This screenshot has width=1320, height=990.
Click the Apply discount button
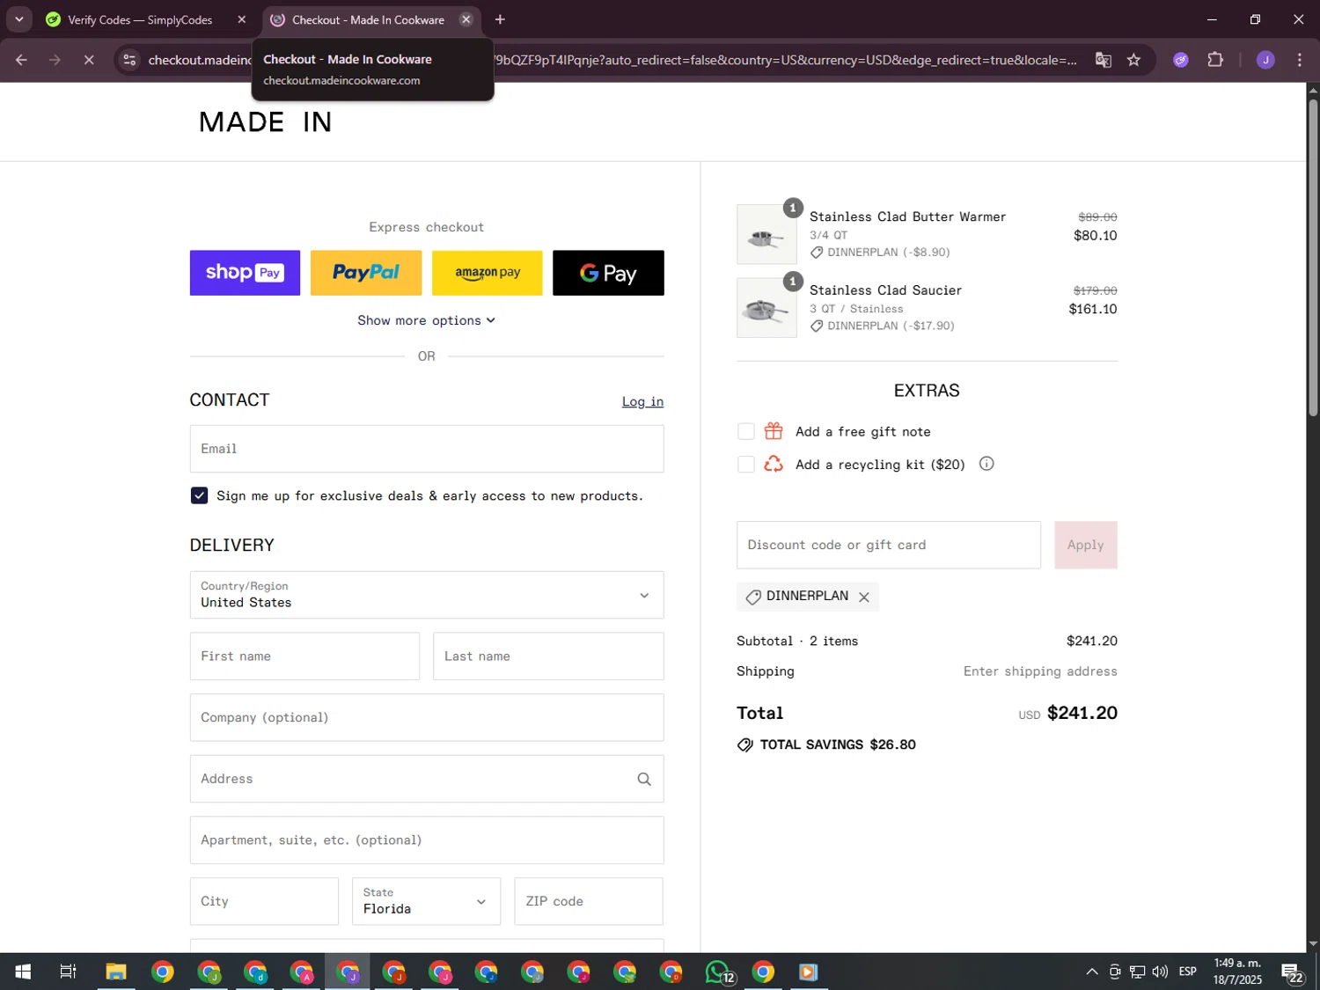(1086, 545)
